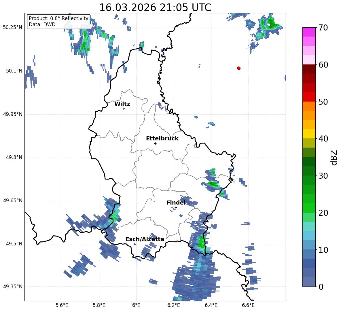The image size is (341, 311).
Task: Click the 6°E longitude label
Action: pos(136,305)
